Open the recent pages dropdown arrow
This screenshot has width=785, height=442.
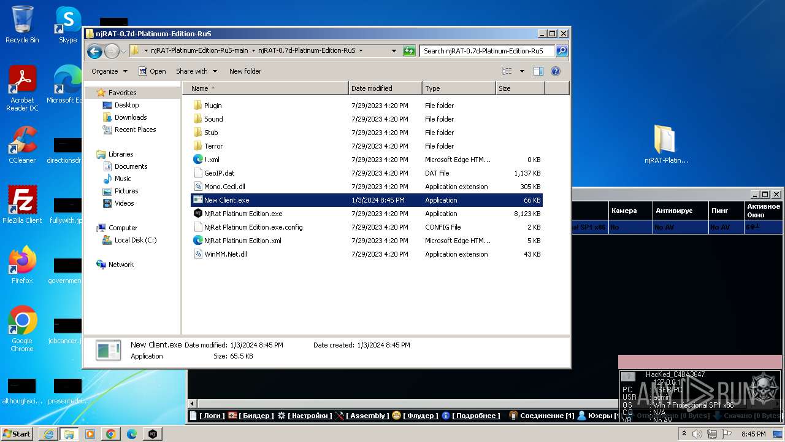coord(123,51)
